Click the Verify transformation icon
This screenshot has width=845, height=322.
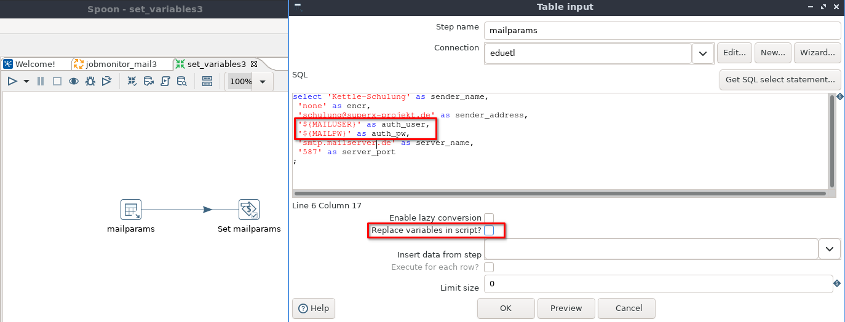point(132,81)
